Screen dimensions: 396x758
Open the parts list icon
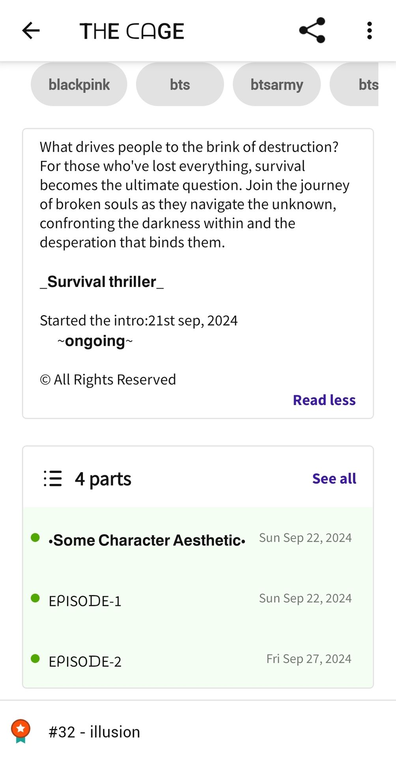[x=53, y=478]
